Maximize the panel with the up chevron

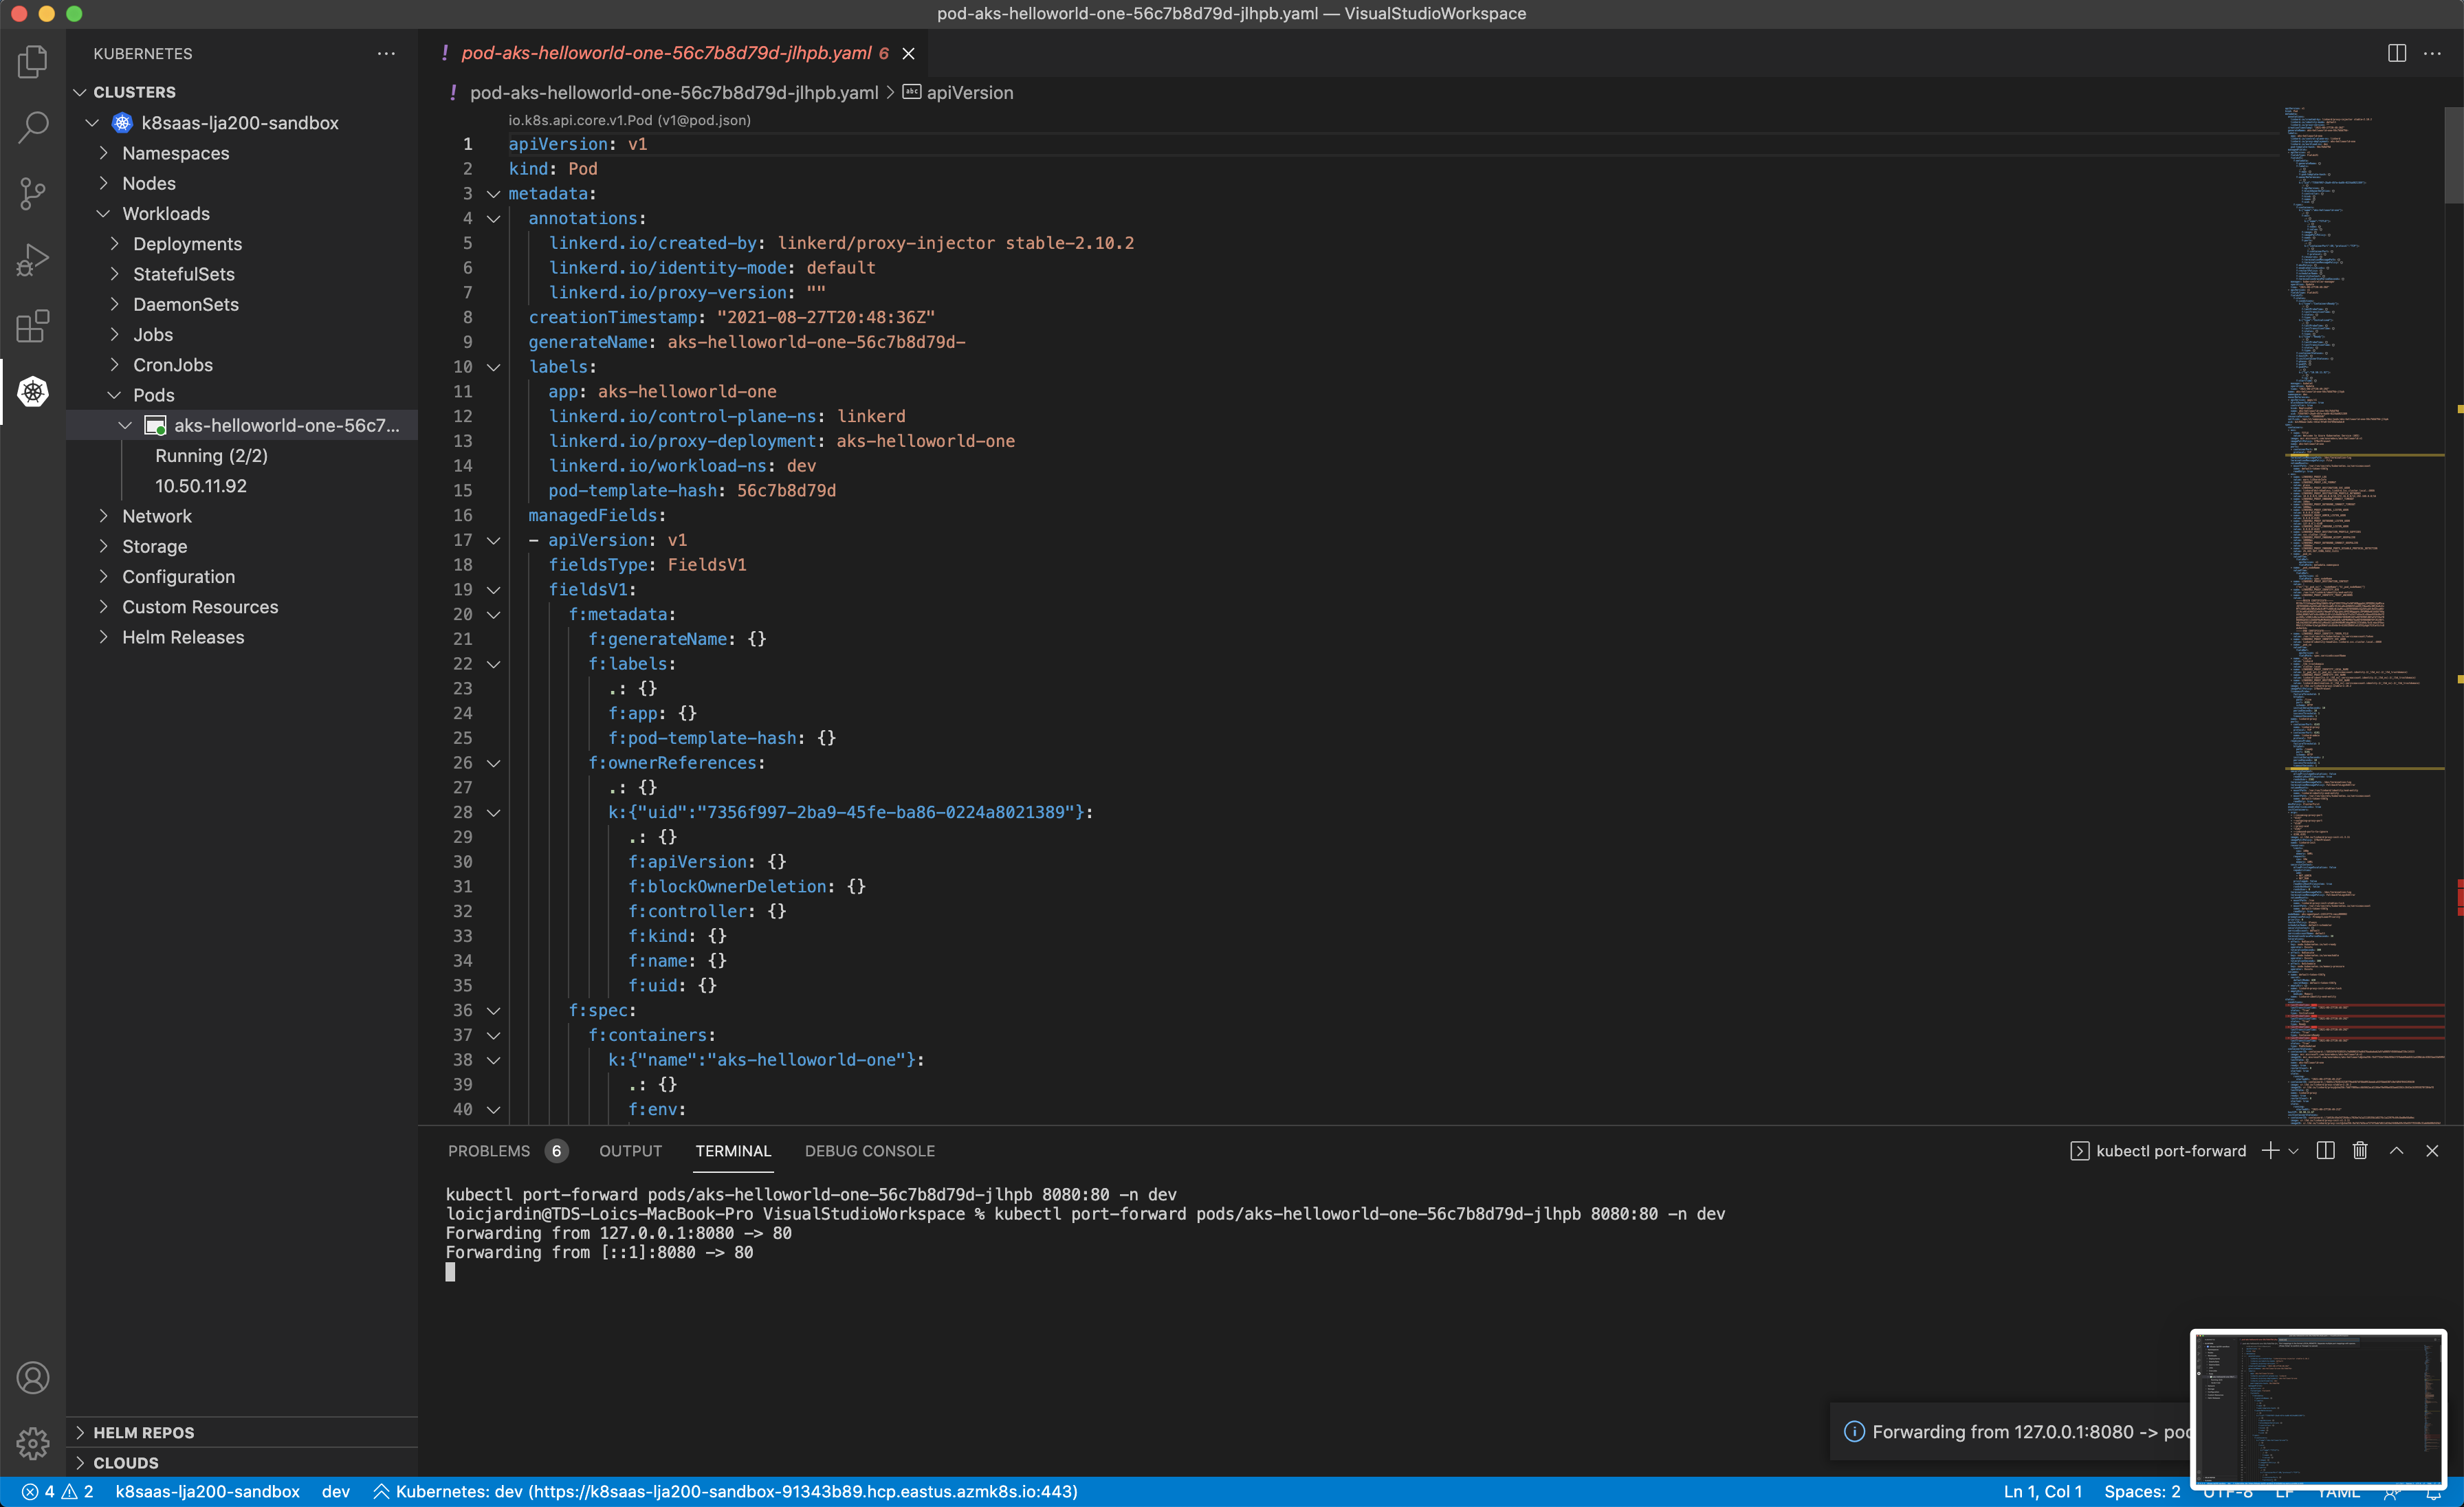click(x=2396, y=1151)
